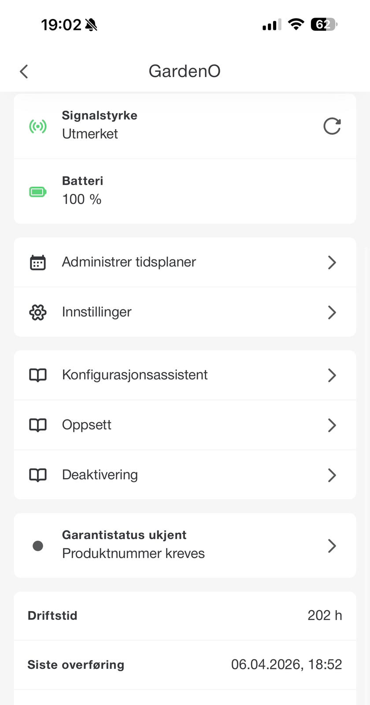Tap the Konfigurasjonsassistent book icon
370x705 pixels.
38,375
